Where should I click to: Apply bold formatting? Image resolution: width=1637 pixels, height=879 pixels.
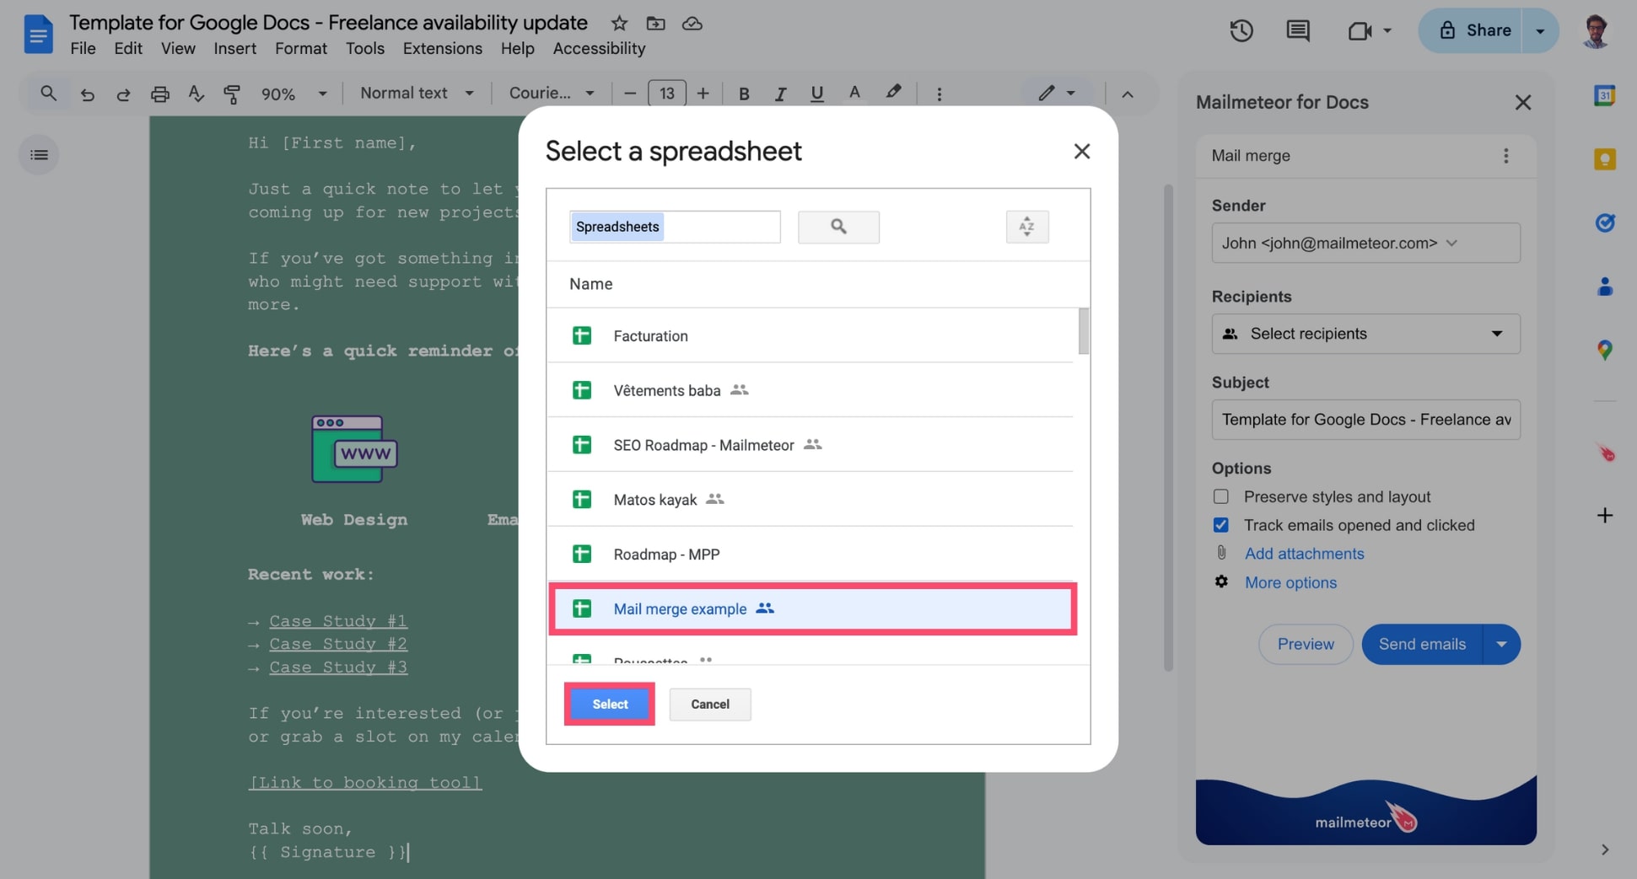[x=744, y=94]
